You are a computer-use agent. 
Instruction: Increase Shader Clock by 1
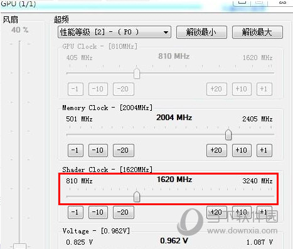pos(264,212)
